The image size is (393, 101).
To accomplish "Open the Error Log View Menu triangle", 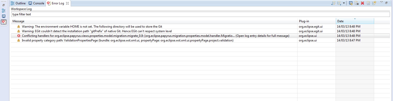I will click(382, 2).
